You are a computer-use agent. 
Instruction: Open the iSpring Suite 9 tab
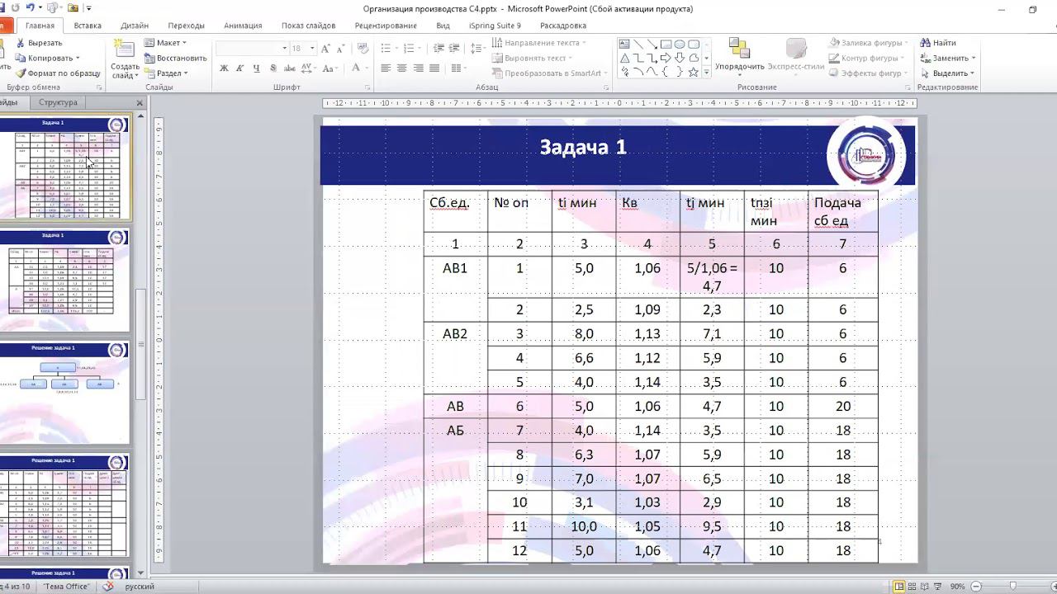(495, 26)
